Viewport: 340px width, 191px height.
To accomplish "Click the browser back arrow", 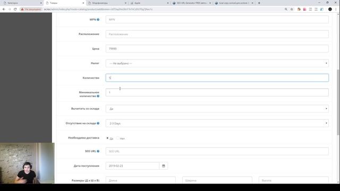I will 4,10.
